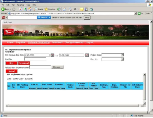Screen dimensions: 153x118
Task: Click the yellow folder toolbar icon
Action: [x=82, y=9]
